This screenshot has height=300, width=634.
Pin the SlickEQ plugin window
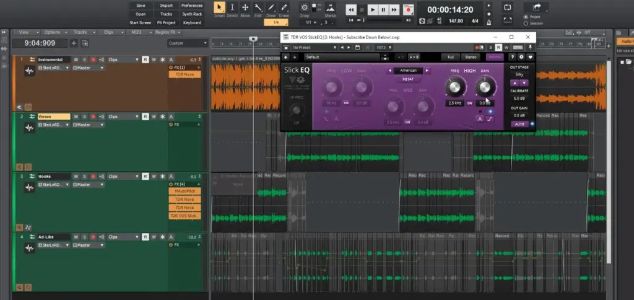click(530, 47)
